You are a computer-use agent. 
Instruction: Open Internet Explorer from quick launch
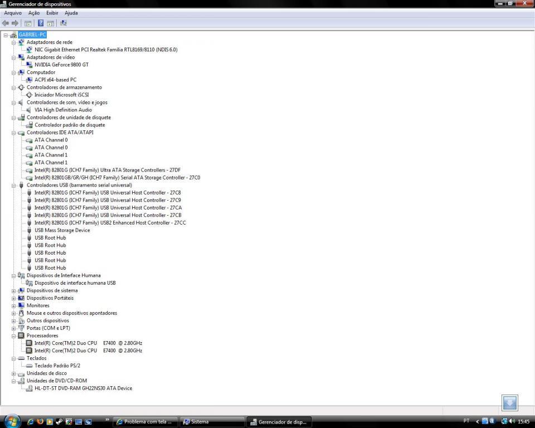(x=30, y=422)
